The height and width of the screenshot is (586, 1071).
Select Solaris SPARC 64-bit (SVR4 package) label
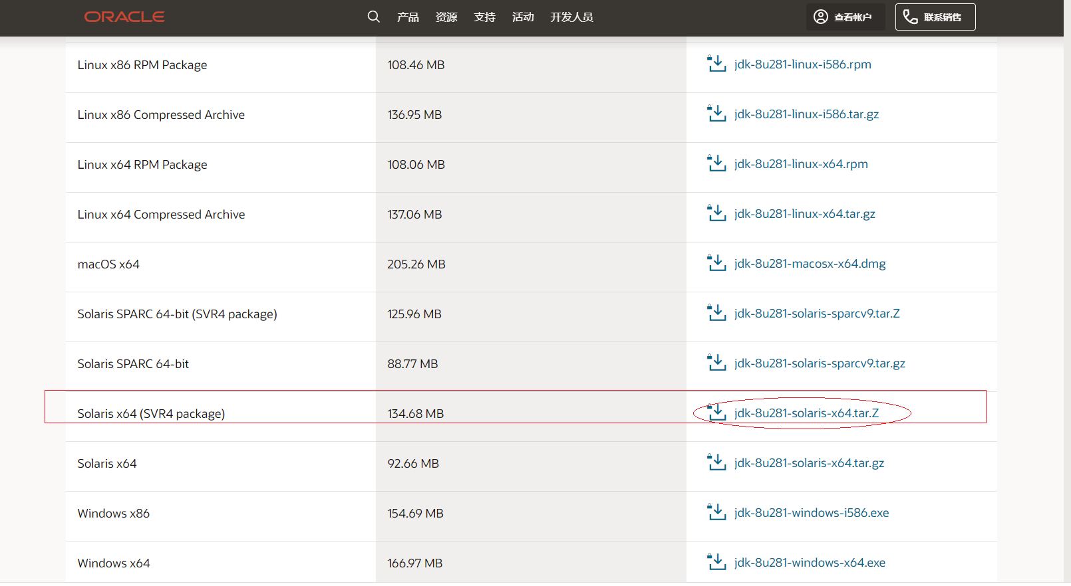pyautogui.click(x=177, y=314)
